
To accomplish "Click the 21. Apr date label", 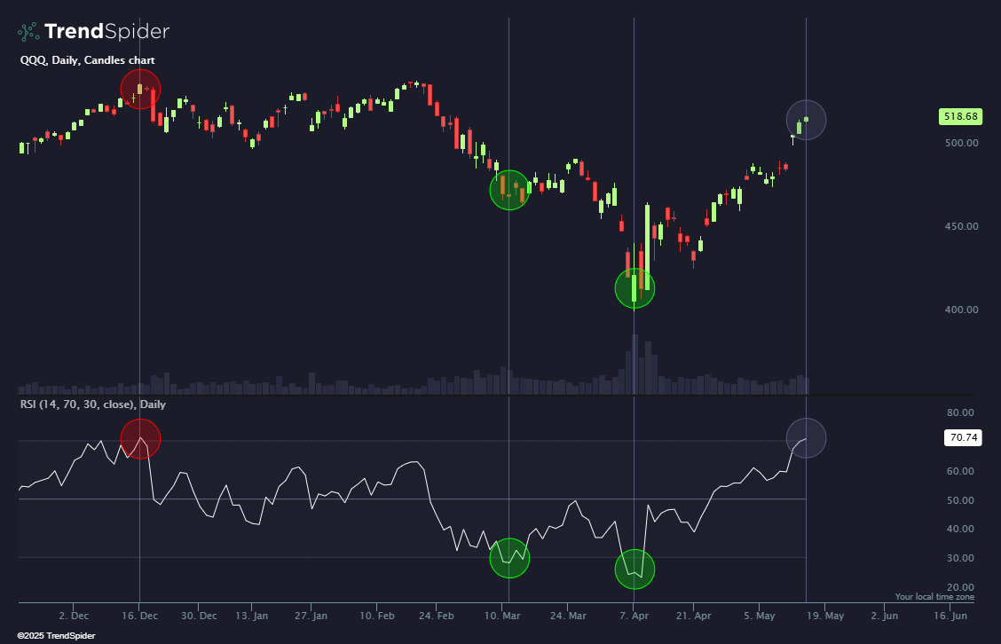I will tap(693, 616).
